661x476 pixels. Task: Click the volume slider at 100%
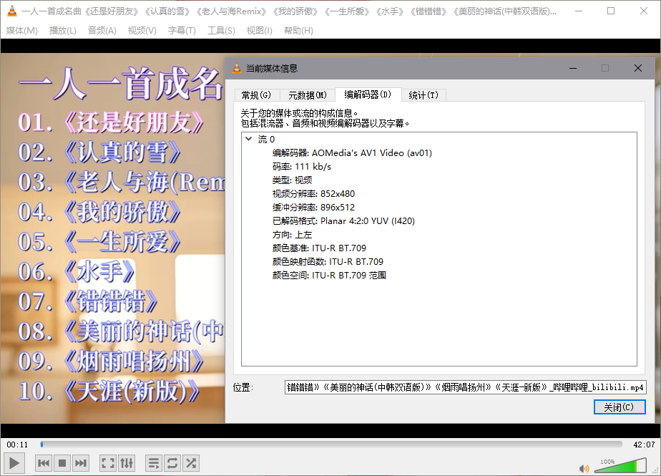coord(620,466)
